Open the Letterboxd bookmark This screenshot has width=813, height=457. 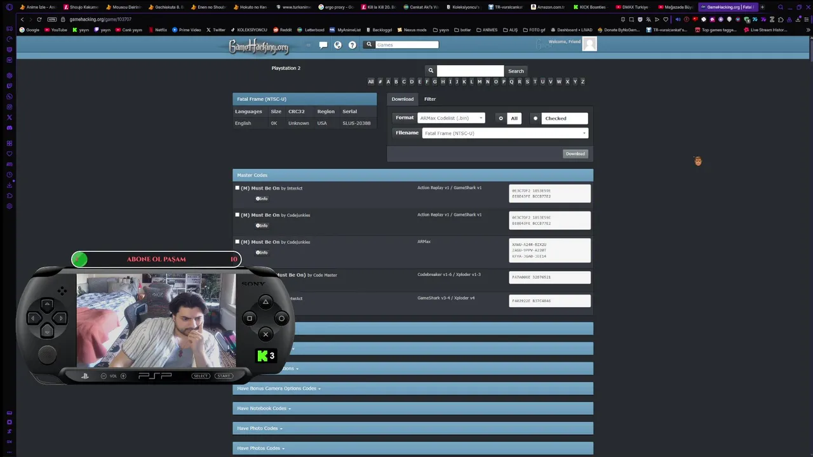[x=311, y=30]
